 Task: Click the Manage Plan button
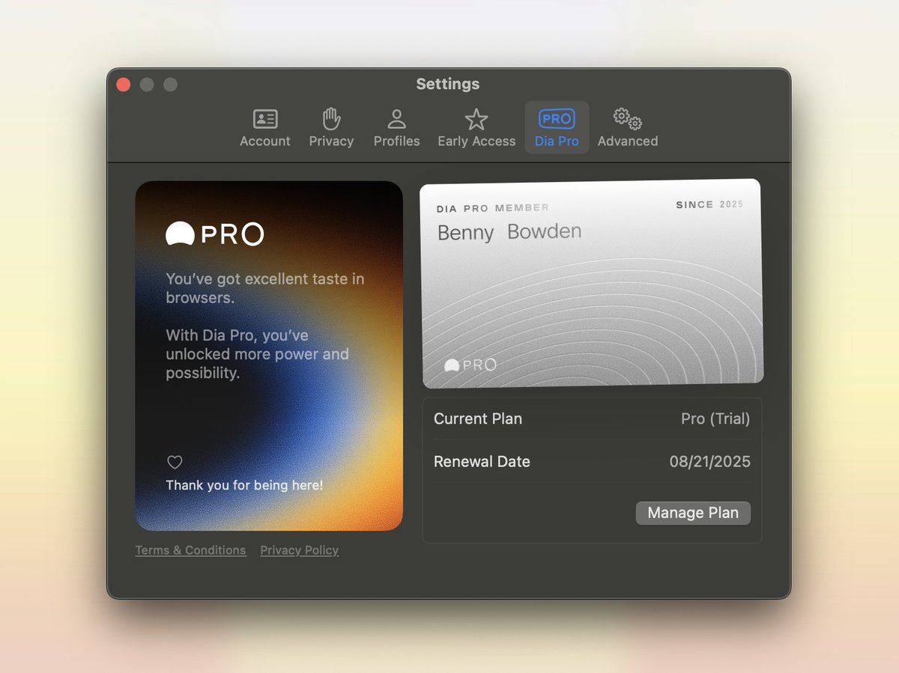tap(693, 513)
